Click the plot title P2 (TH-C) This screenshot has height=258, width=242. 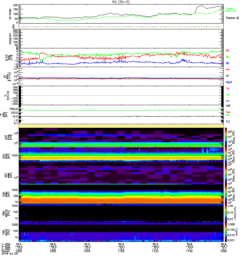pos(121,2)
